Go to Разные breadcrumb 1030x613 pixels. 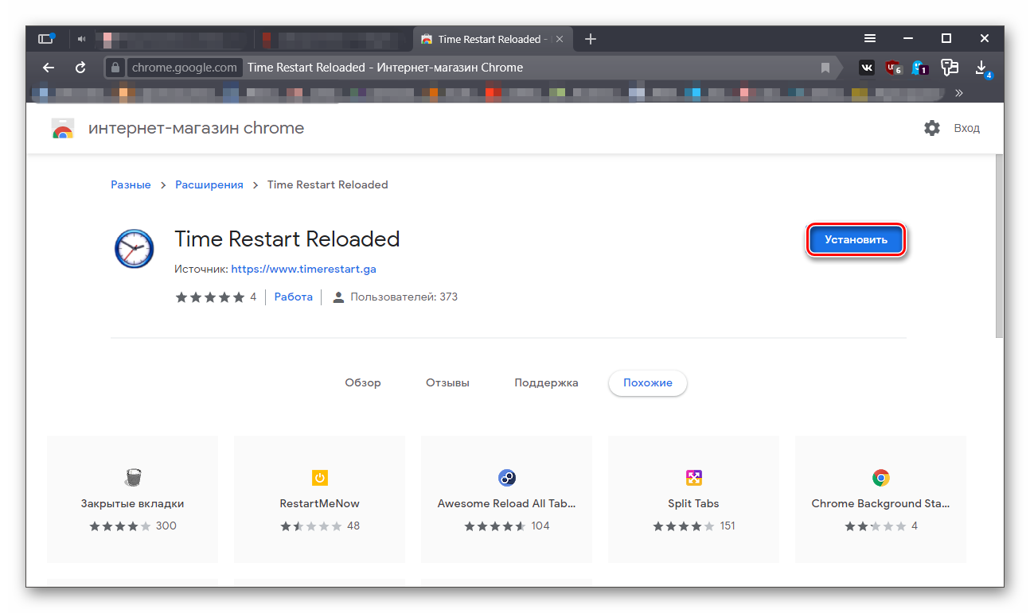pyautogui.click(x=131, y=184)
